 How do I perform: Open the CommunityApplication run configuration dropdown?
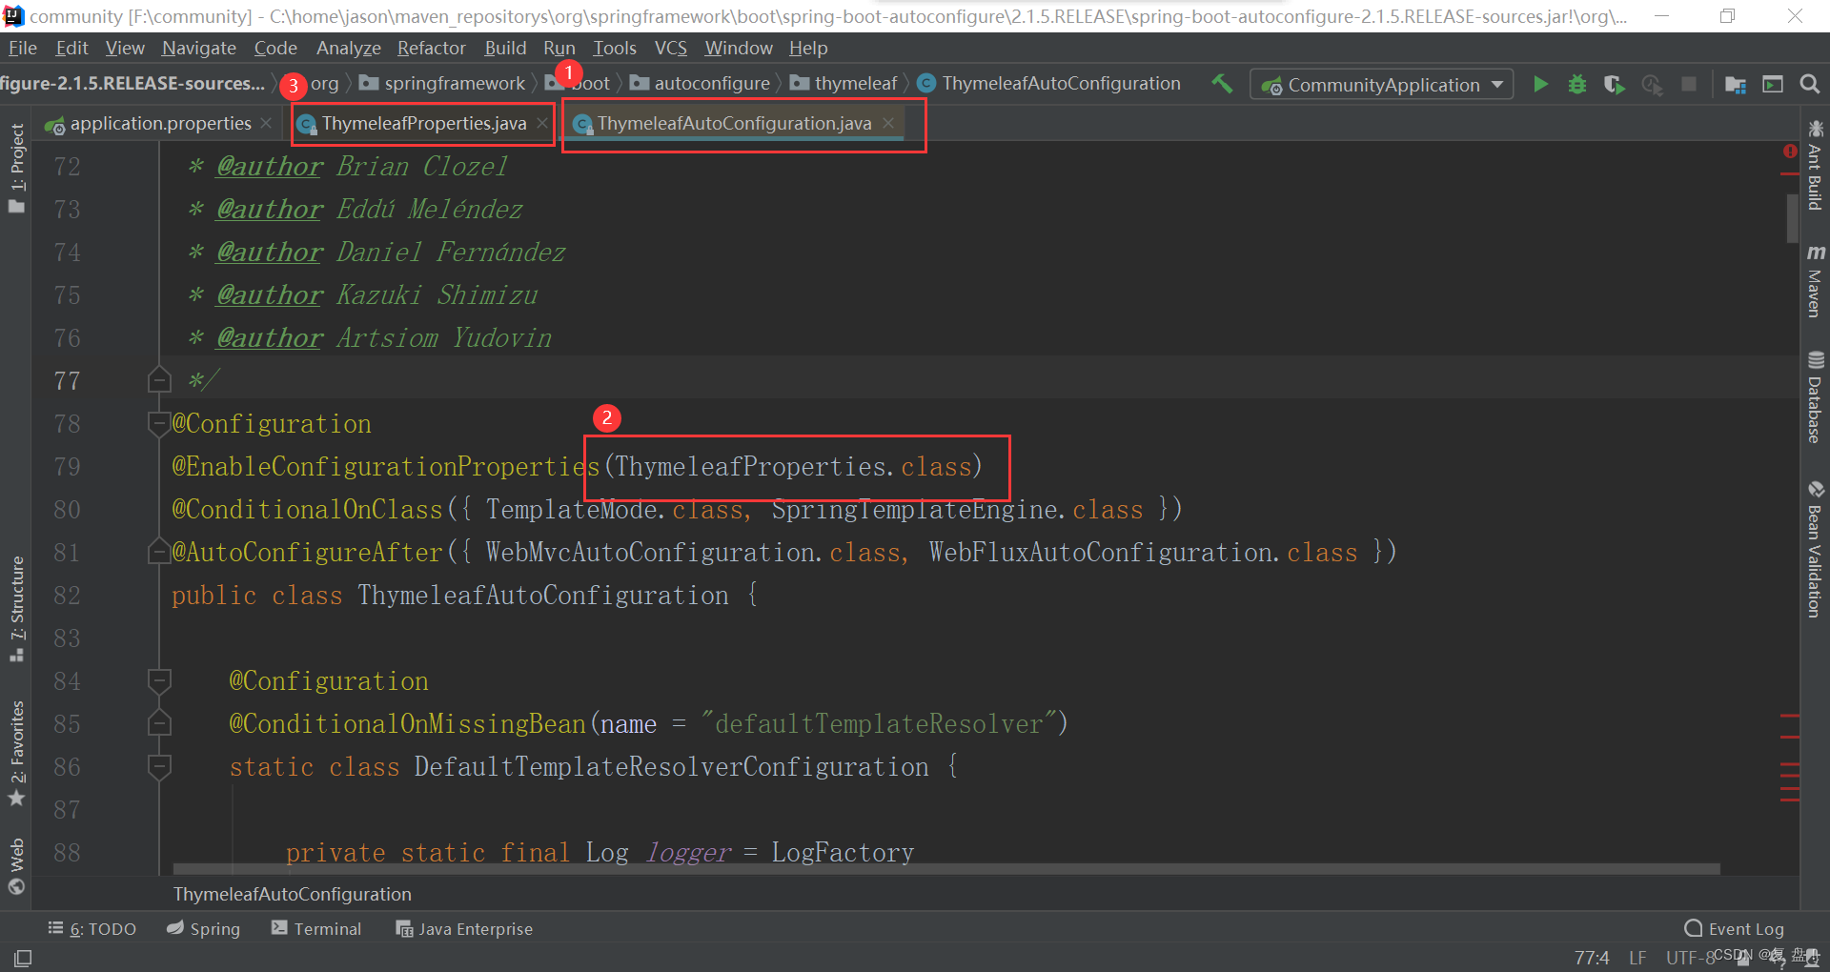1381,85
